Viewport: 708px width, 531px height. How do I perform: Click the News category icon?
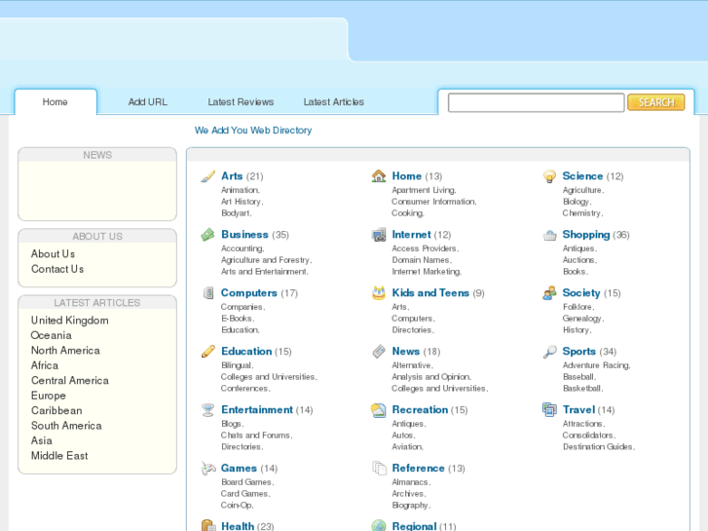[x=379, y=351]
